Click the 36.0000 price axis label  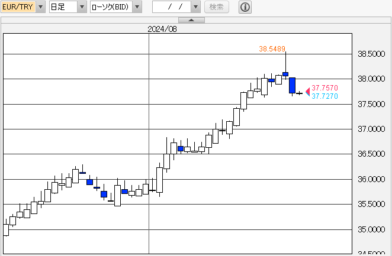pos(371,179)
